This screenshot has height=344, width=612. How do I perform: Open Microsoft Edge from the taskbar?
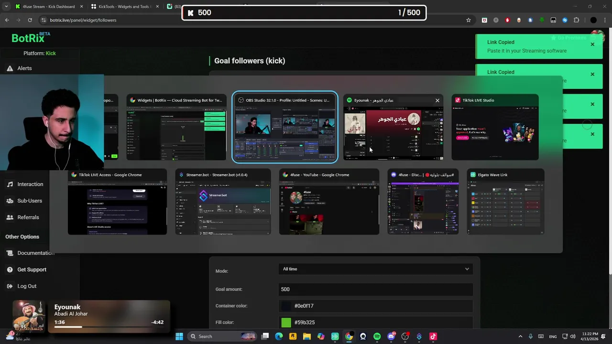[279, 336]
